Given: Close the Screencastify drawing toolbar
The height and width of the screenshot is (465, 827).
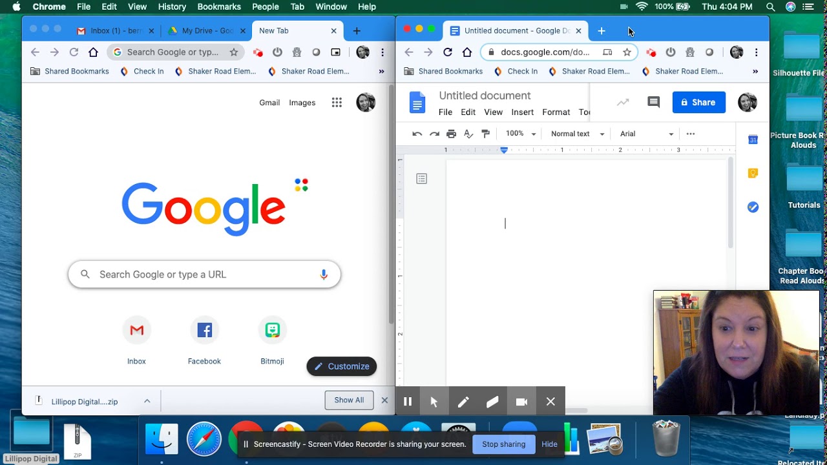Looking at the screenshot, I should [550, 402].
